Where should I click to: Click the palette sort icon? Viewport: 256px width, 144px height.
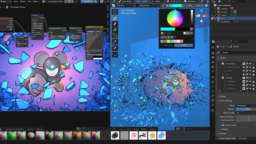click(x=175, y=37)
